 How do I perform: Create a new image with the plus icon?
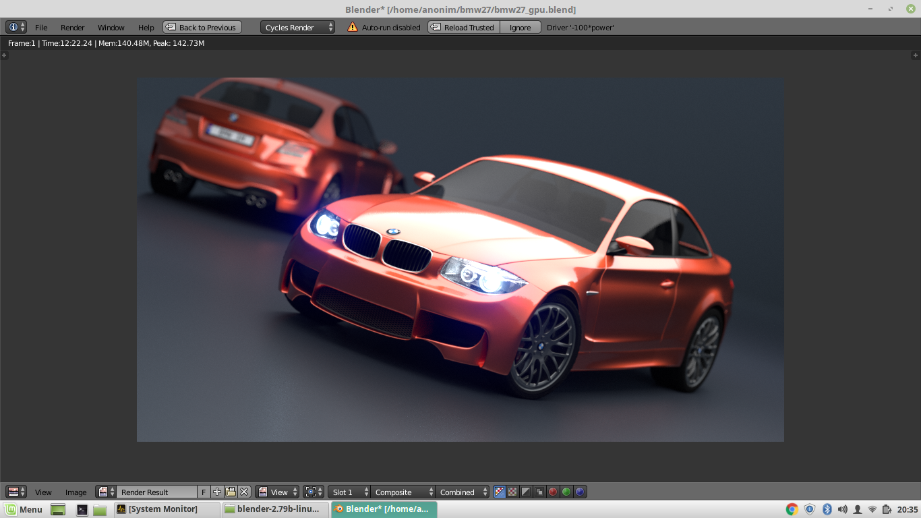[216, 492]
